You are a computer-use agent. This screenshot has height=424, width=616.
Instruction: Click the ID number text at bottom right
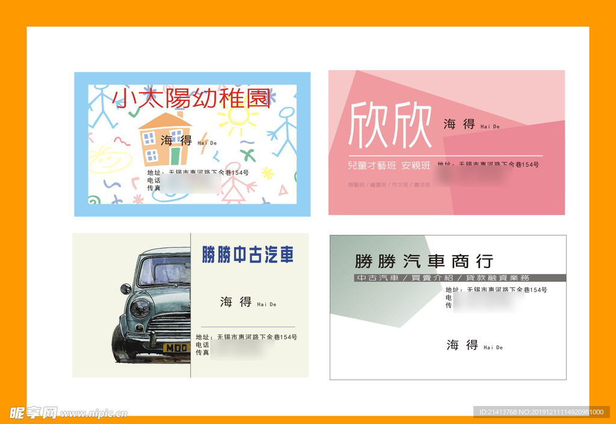[541, 412]
